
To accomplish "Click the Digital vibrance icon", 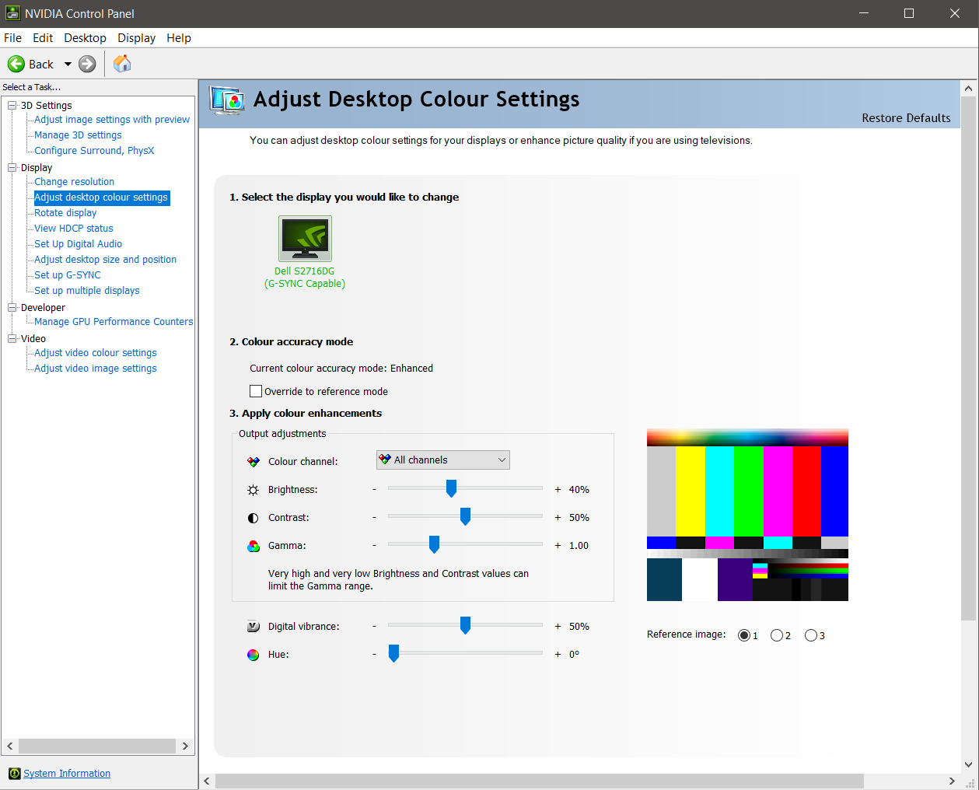I will 253,627.
